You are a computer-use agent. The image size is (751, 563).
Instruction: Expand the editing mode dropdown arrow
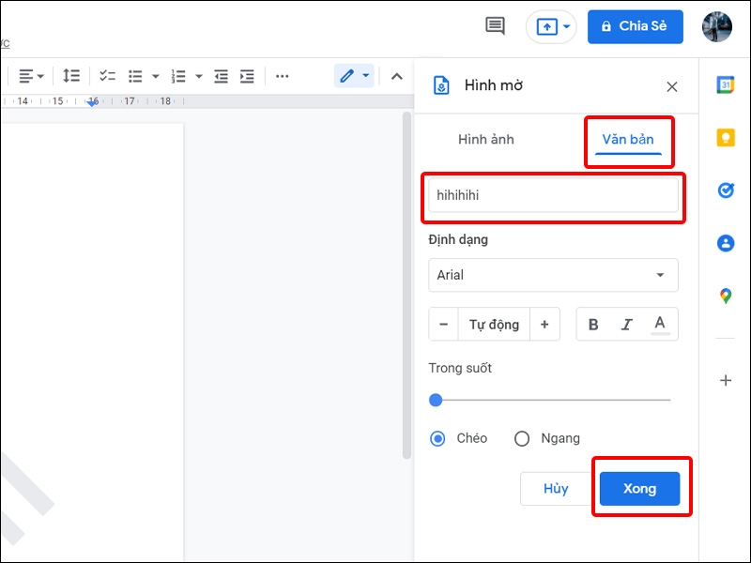[x=366, y=76]
